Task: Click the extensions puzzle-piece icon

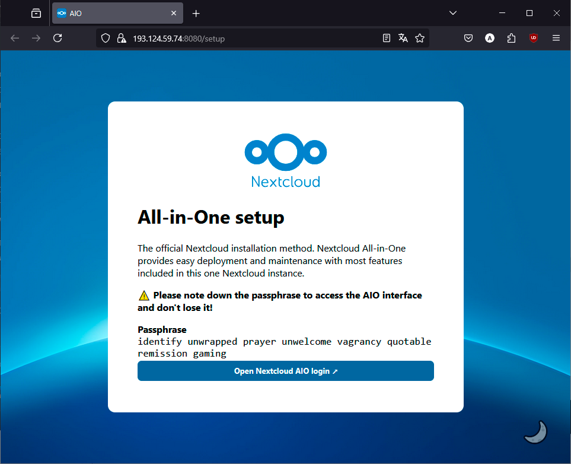Action: (511, 37)
